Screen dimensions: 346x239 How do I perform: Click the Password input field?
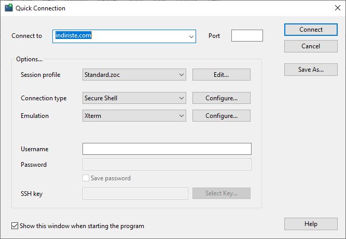point(167,165)
